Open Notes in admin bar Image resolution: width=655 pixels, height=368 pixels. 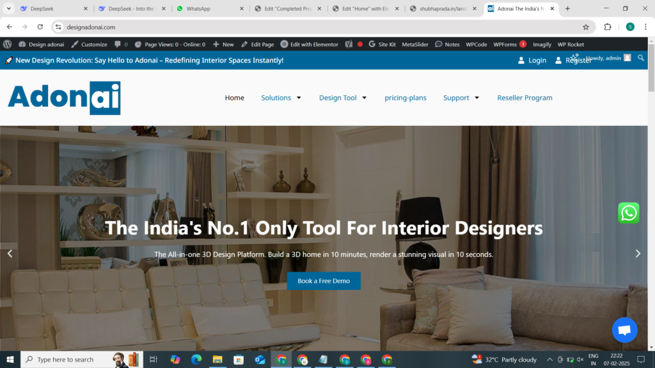coord(447,44)
